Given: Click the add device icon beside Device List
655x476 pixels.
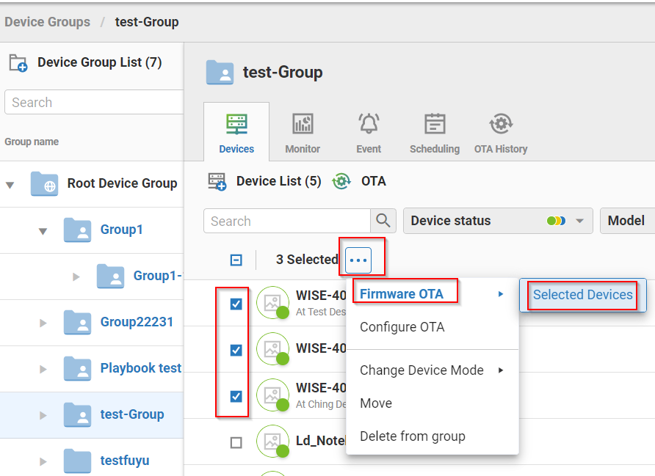Looking at the screenshot, I should pos(217,181).
